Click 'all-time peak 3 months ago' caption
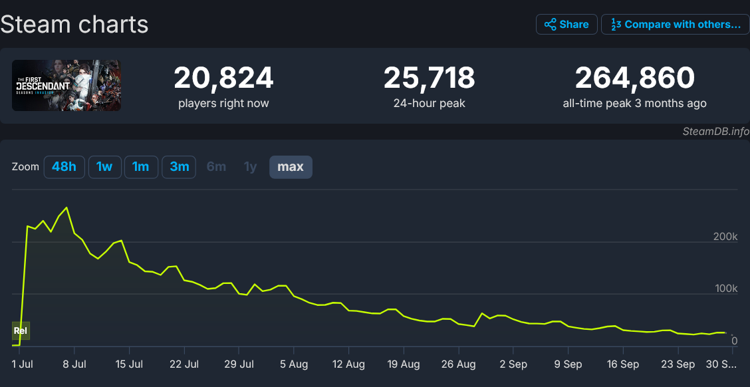Image resolution: width=750 pixels, height=387 pixels. pos(635,103)
